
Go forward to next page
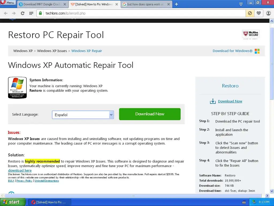click(x=14, y=13)
